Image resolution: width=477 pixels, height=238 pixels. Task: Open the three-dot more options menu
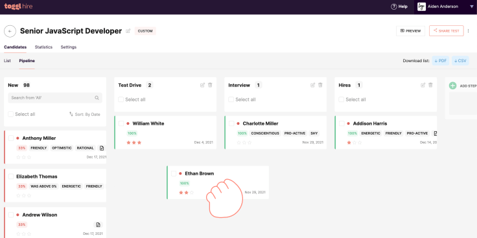[469, 31]
